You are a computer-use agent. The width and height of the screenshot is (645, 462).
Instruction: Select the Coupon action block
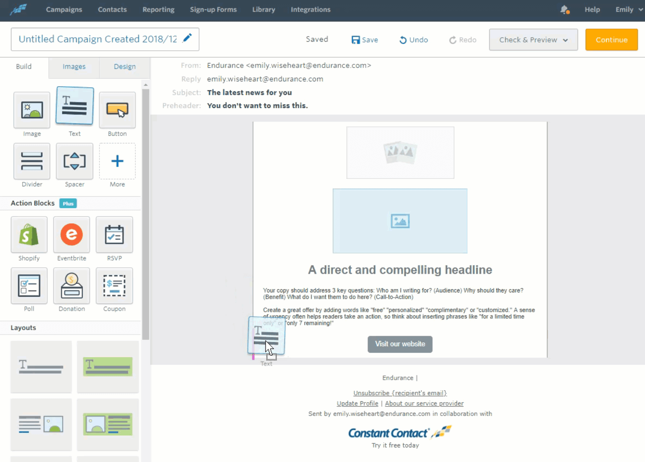[x=114, y=286]
